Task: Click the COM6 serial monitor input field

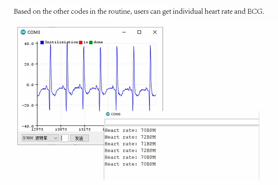Action: [x=182, y=122]
